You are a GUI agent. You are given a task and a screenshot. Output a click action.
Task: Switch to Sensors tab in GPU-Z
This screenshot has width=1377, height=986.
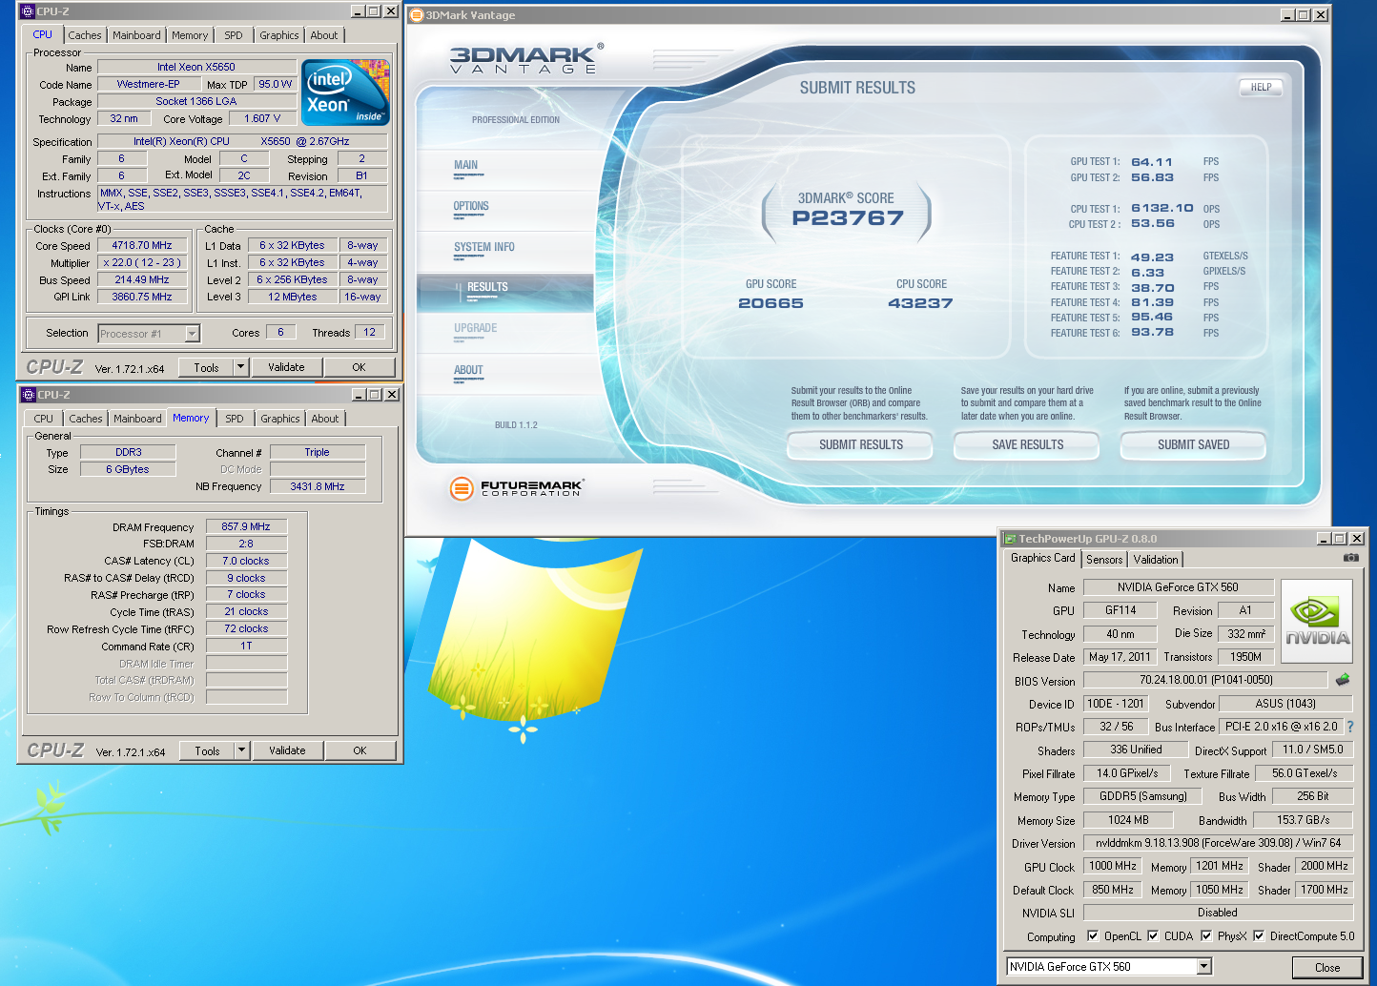[1104, 560]
